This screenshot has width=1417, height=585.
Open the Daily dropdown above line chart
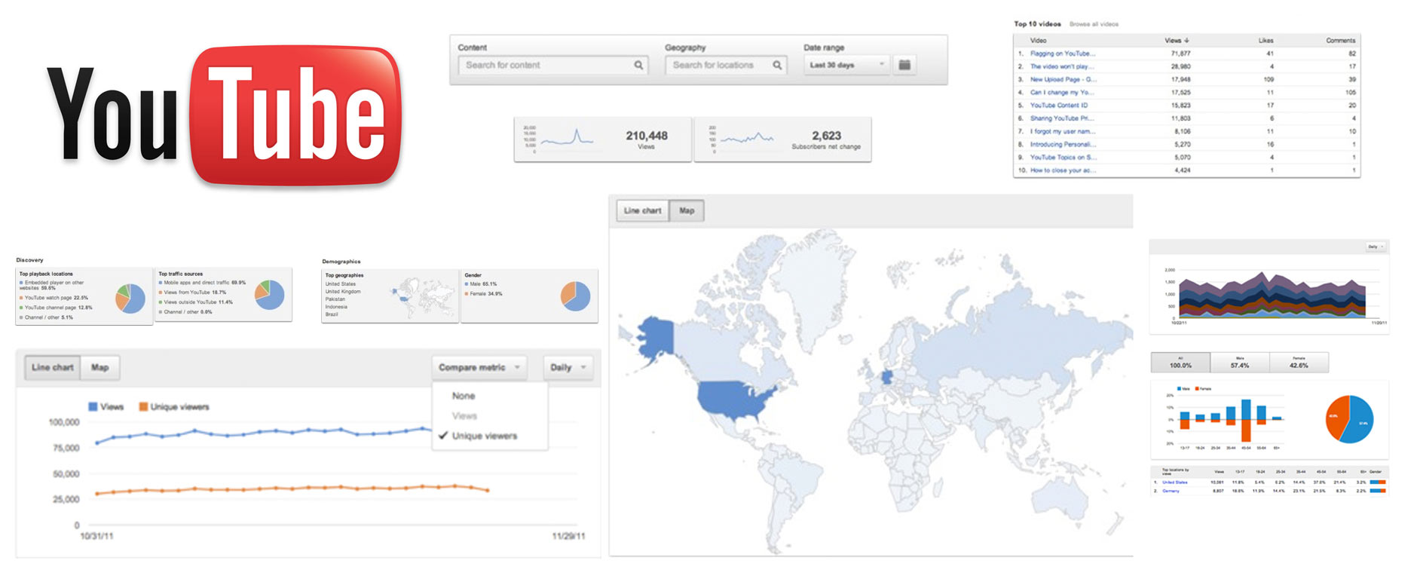pyautogui.click(x=568, y=367)
